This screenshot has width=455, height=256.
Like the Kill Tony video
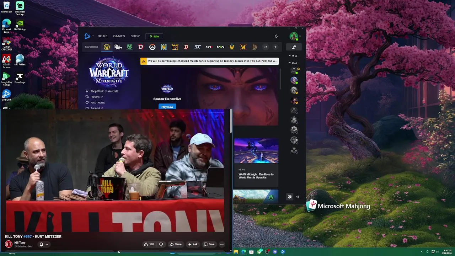pyautogui.click(x=149, y=244)
